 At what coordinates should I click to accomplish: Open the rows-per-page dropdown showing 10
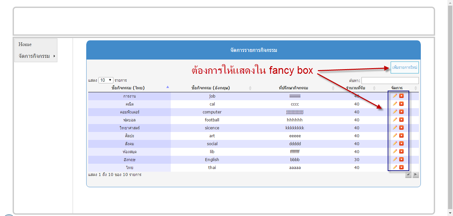coord(106,80)
